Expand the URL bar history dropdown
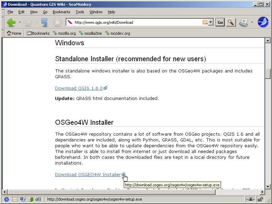272x204 pixels. click(x=210, y=22)
